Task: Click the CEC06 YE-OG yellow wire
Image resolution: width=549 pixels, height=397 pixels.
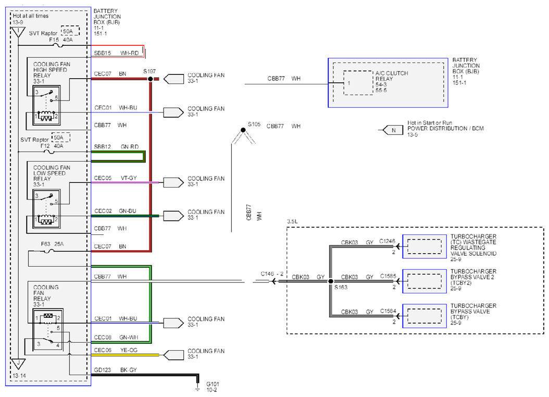Action: 125,355
